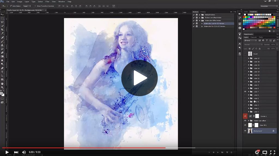Toggle Default Actions checkmark
279x156 pixels.
[x=194, y=15]
